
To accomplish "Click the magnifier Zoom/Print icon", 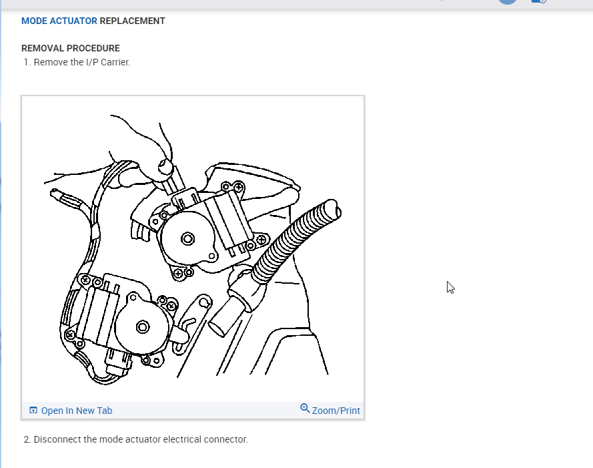I will (x=305, y=408).
